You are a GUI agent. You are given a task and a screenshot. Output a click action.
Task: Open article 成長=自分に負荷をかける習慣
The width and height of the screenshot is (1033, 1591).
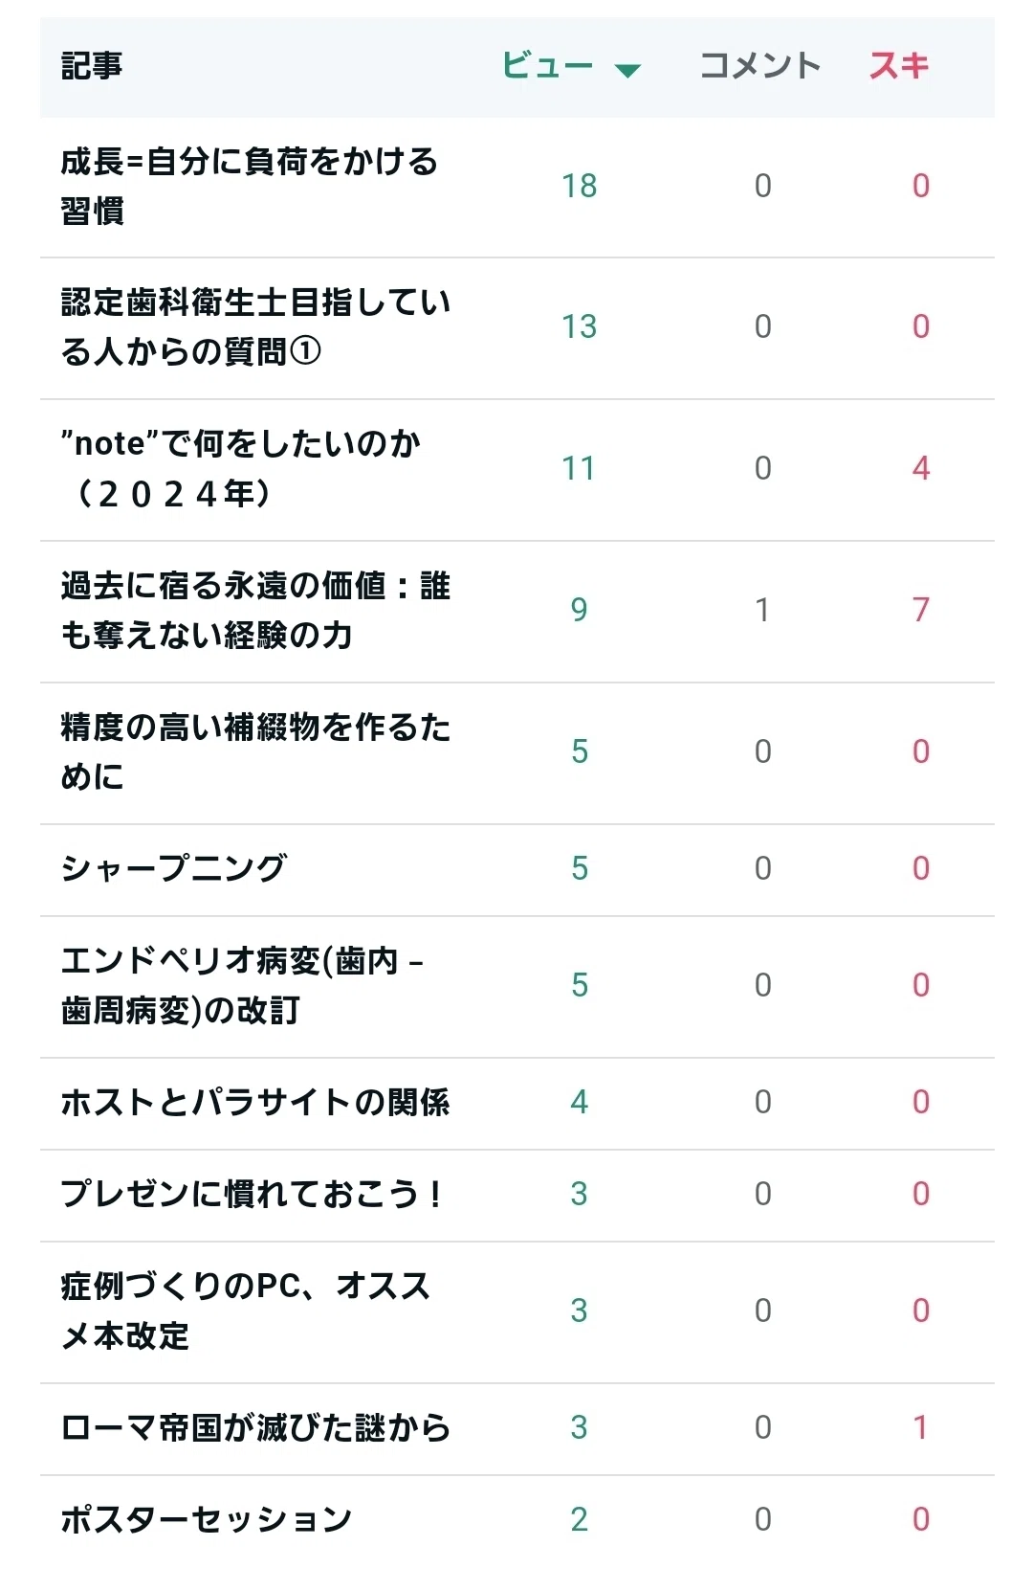[x=250, y=186]
